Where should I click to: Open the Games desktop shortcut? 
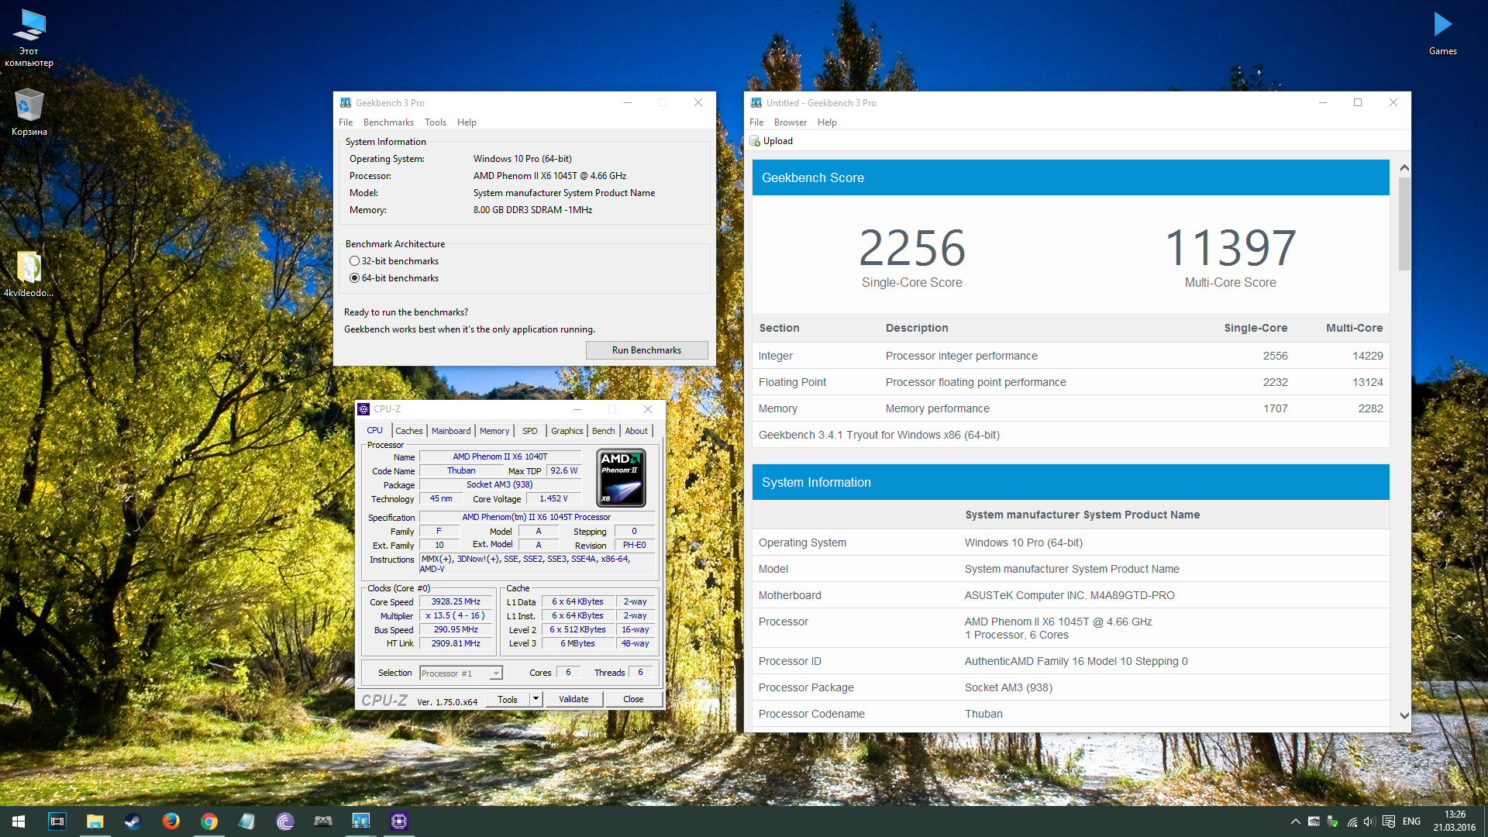(1442, 33)
